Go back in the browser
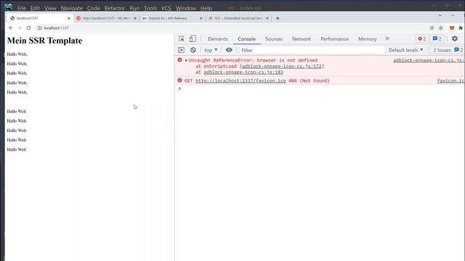Image resolution: width=465 pixels, height=261 pixels. tap(11, 28)
